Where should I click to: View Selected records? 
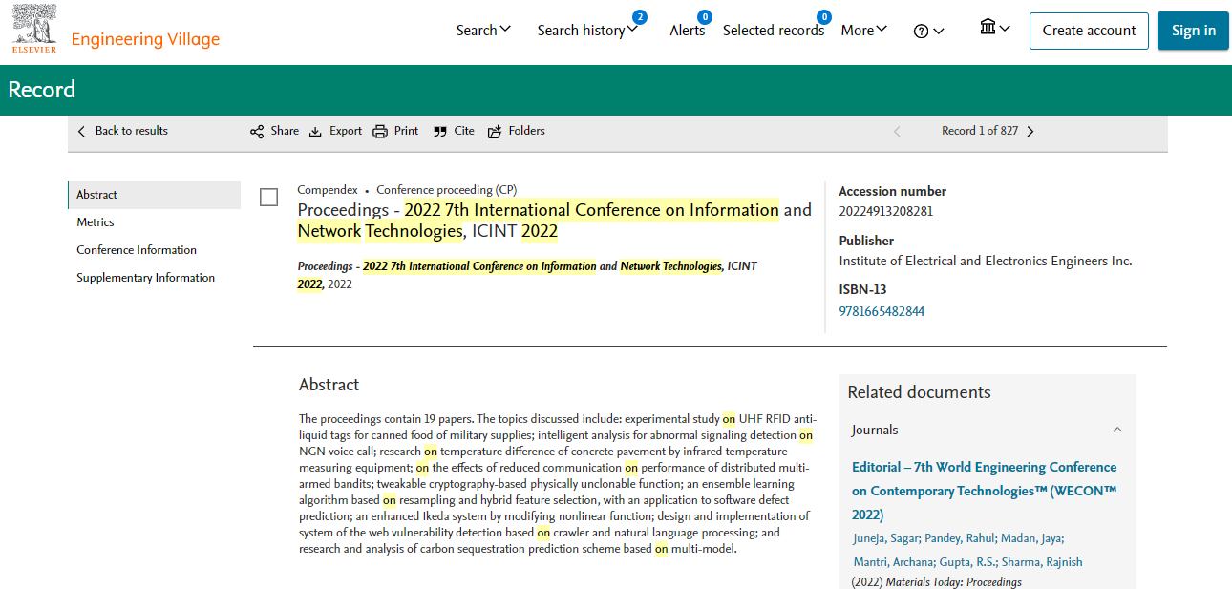click(x=773, y=31)
